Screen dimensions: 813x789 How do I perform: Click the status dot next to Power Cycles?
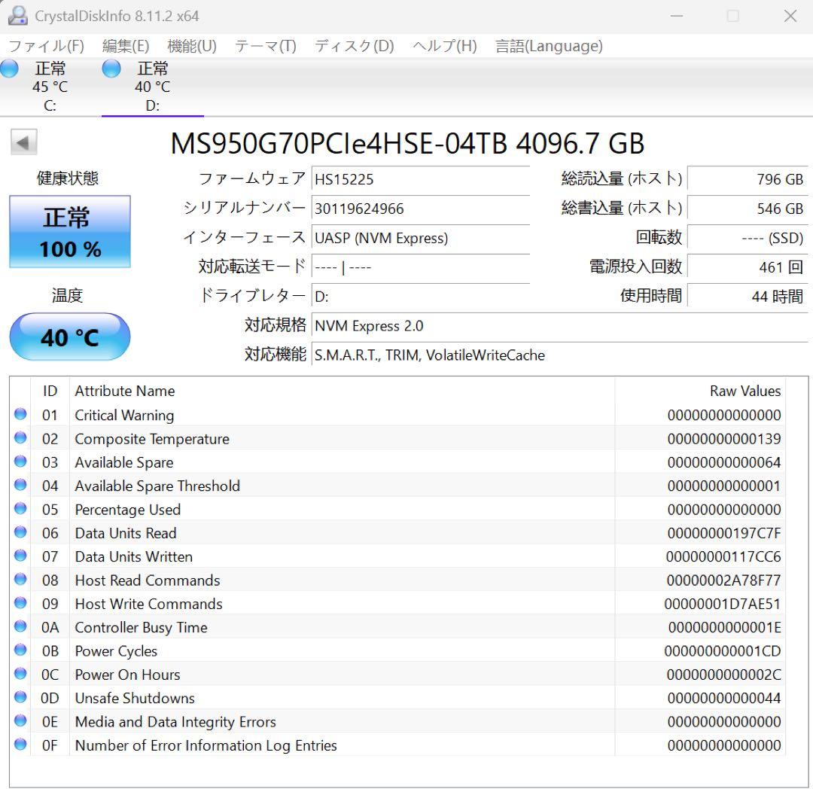point(20,650)
